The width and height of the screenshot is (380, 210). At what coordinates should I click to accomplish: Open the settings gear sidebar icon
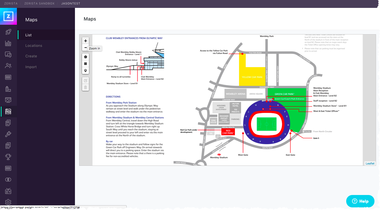(8, 202)
